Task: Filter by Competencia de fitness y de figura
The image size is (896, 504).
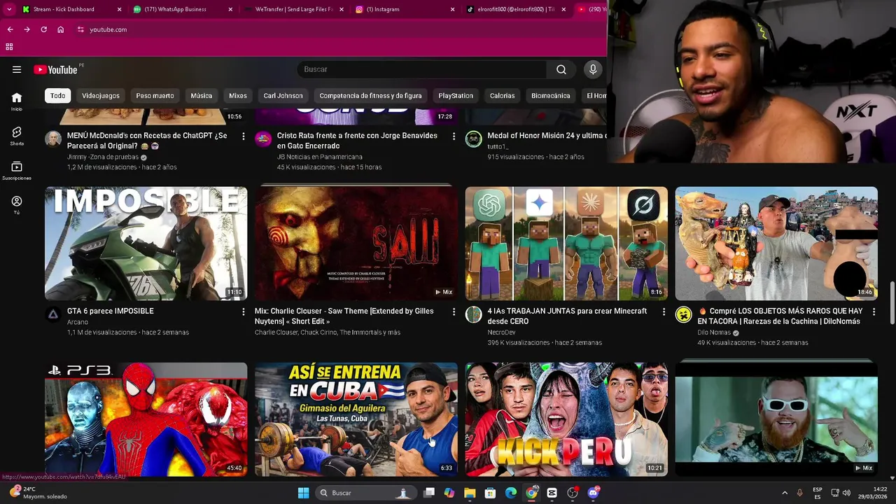Action: [371, 96]
